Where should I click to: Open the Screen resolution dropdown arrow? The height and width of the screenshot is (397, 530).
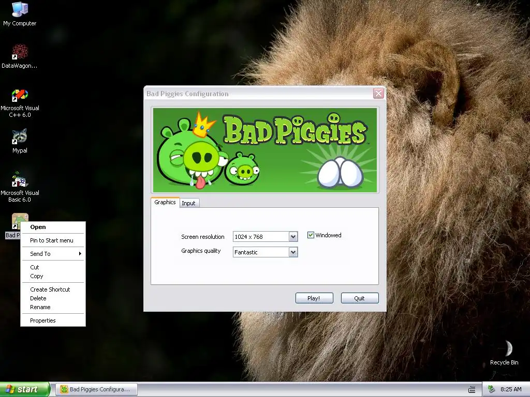[293, 237]
